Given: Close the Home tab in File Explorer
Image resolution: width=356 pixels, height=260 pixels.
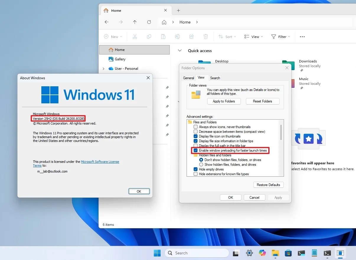Looking at the screenshot, I should pyautogui.click(x=166, y=10).
